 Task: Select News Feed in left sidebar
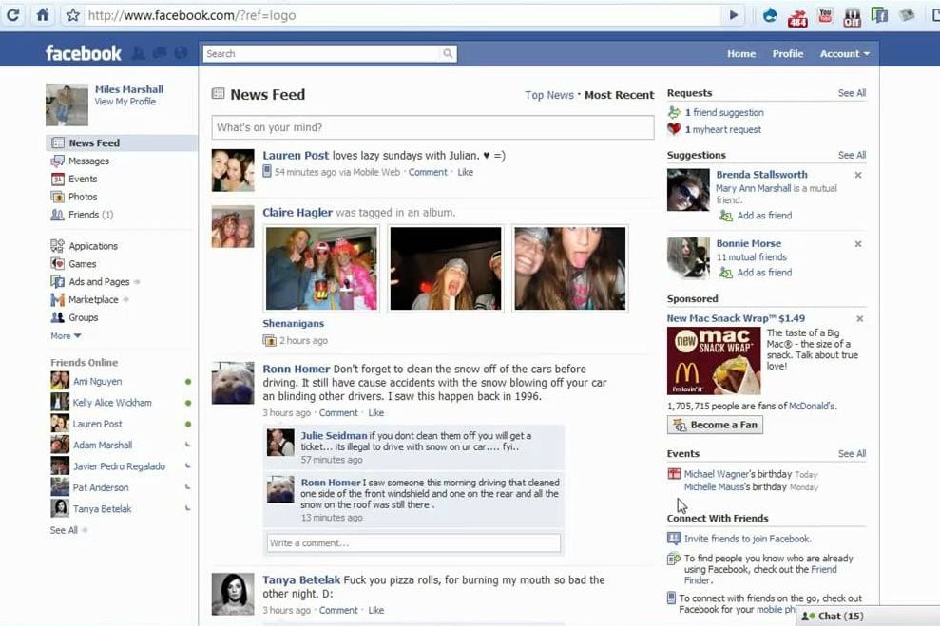(121, 142)
